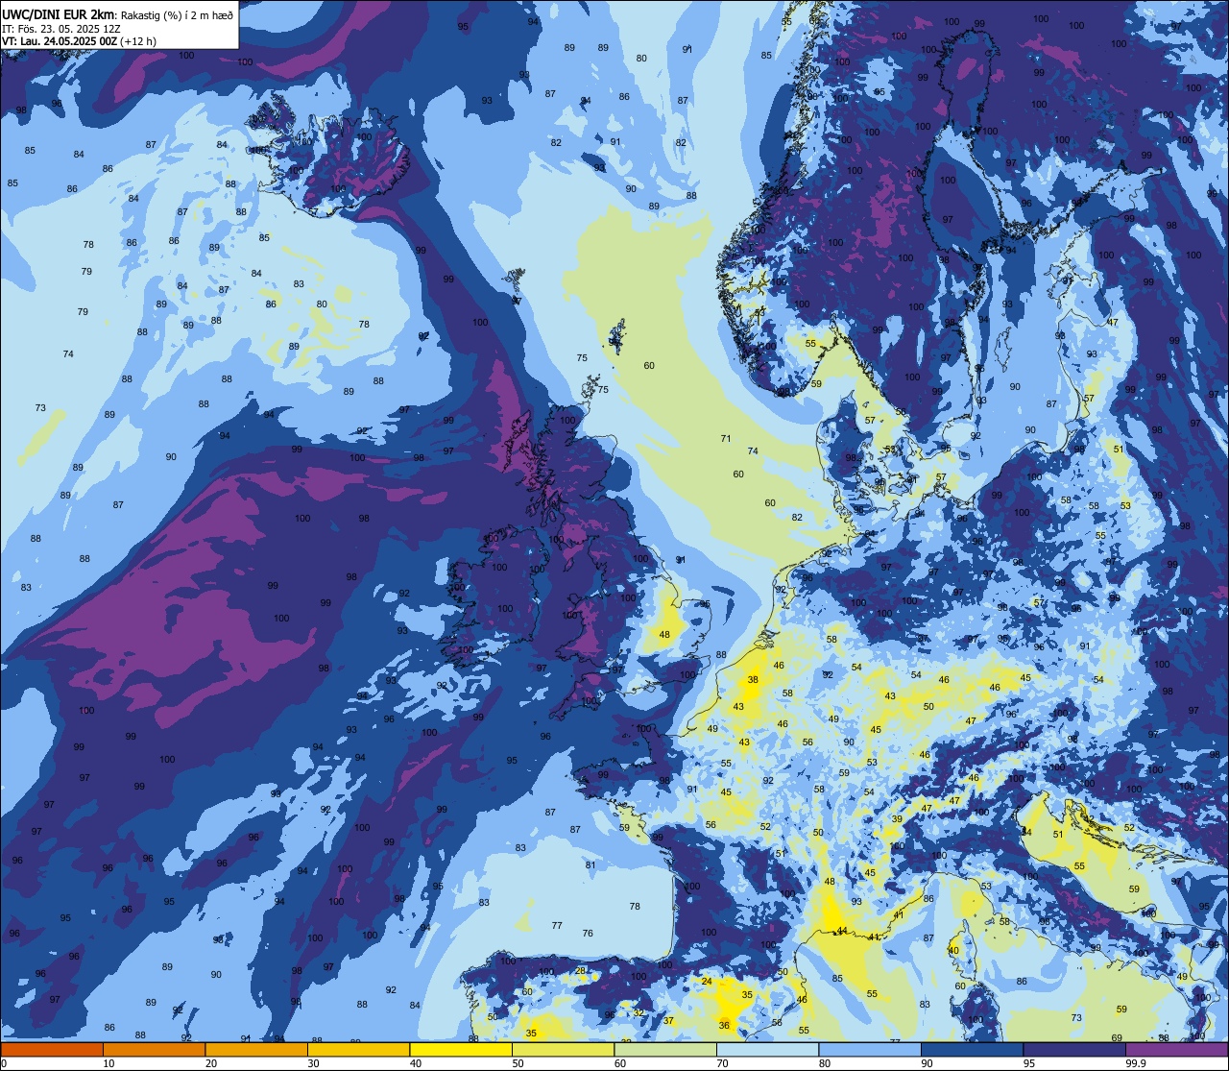1229x1071 pixels.
Task: Click the legend scale label "70" under the colorbar
Action: [722, 1062]
